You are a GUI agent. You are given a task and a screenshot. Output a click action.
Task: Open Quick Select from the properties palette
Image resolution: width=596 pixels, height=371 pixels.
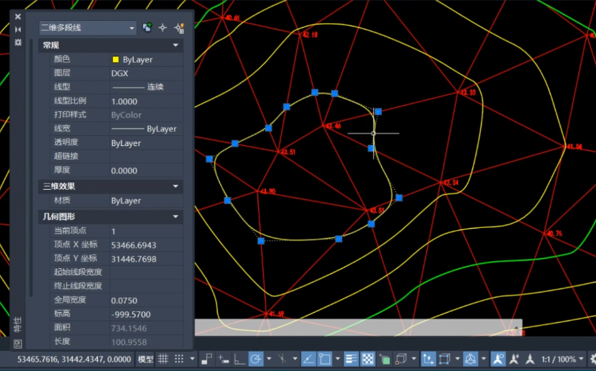click(x=179, y=28)
